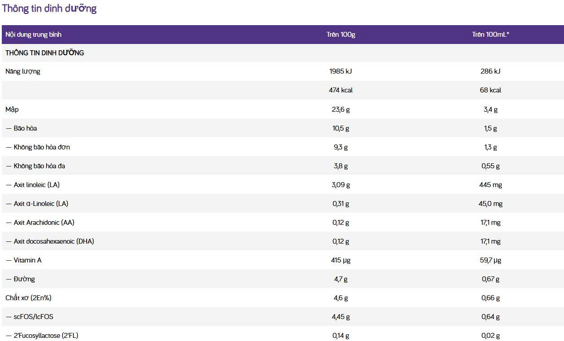Select the "Bão hòa" row label
564x341 pixels.
(25, 128)
